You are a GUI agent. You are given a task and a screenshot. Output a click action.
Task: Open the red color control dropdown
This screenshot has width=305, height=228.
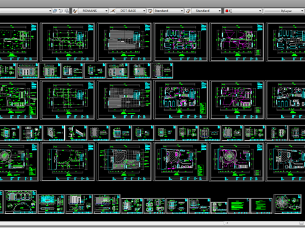click(x=243, y=11)
